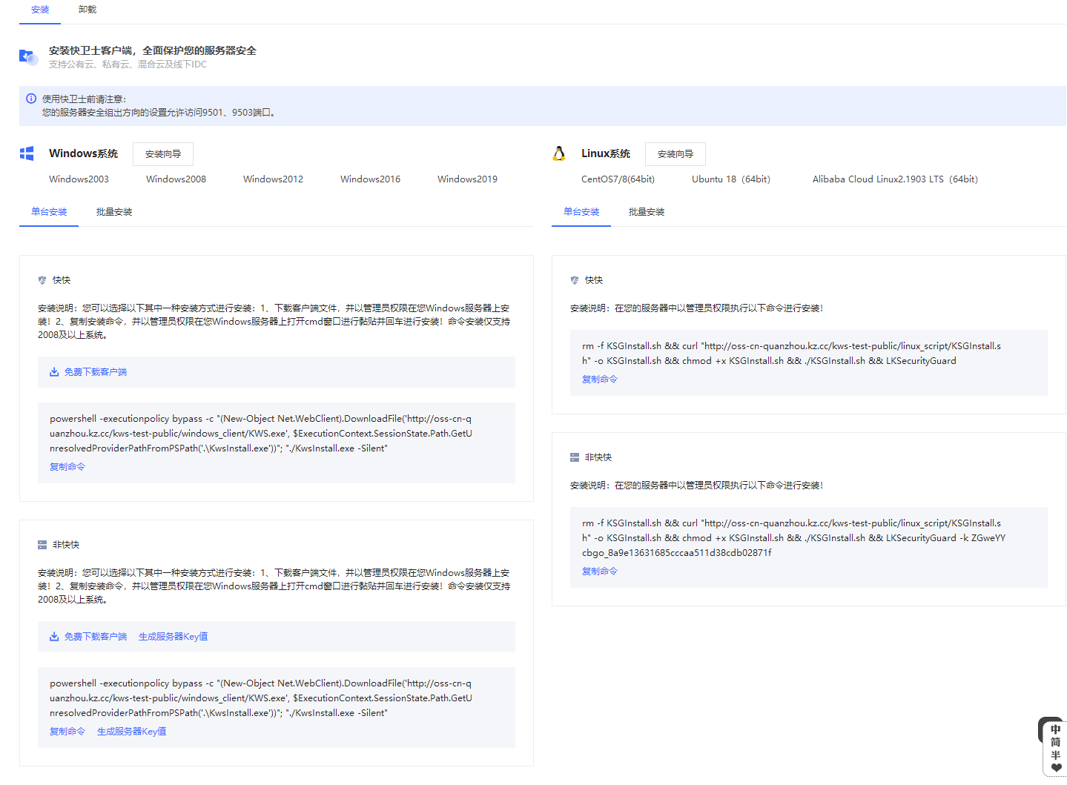Copy the Windows 快快 powershell command
Image resolution: width=1067 pixels, height=785 pixels.
pyautogui.click(x=67, y=467)
